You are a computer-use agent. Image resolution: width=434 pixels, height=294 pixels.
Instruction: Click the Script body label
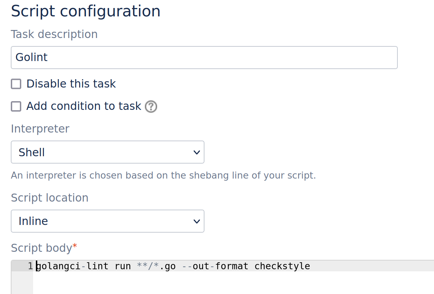pos(41,248)
